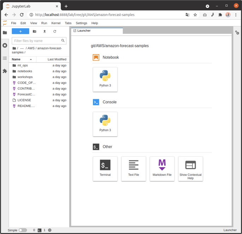The height and width of the screenshot is (234, 242).
Task: Click JupyterLab logo in menu bar
Action: click(x=5, y=23)
